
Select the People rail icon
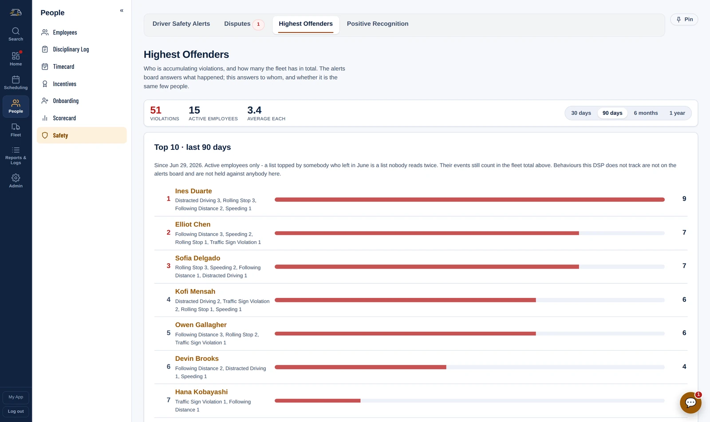point(16,106)
